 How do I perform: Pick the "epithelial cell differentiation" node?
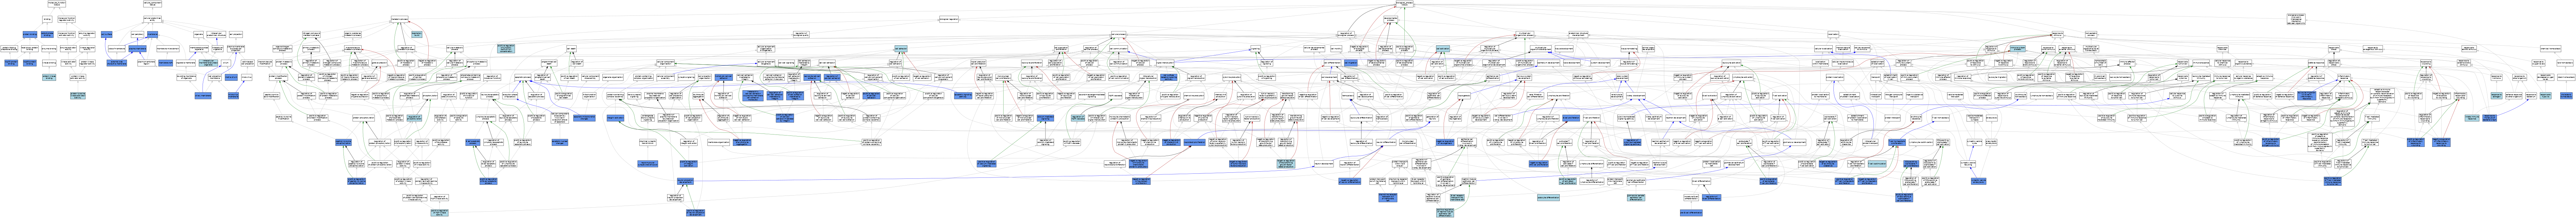coord(1493,77)
